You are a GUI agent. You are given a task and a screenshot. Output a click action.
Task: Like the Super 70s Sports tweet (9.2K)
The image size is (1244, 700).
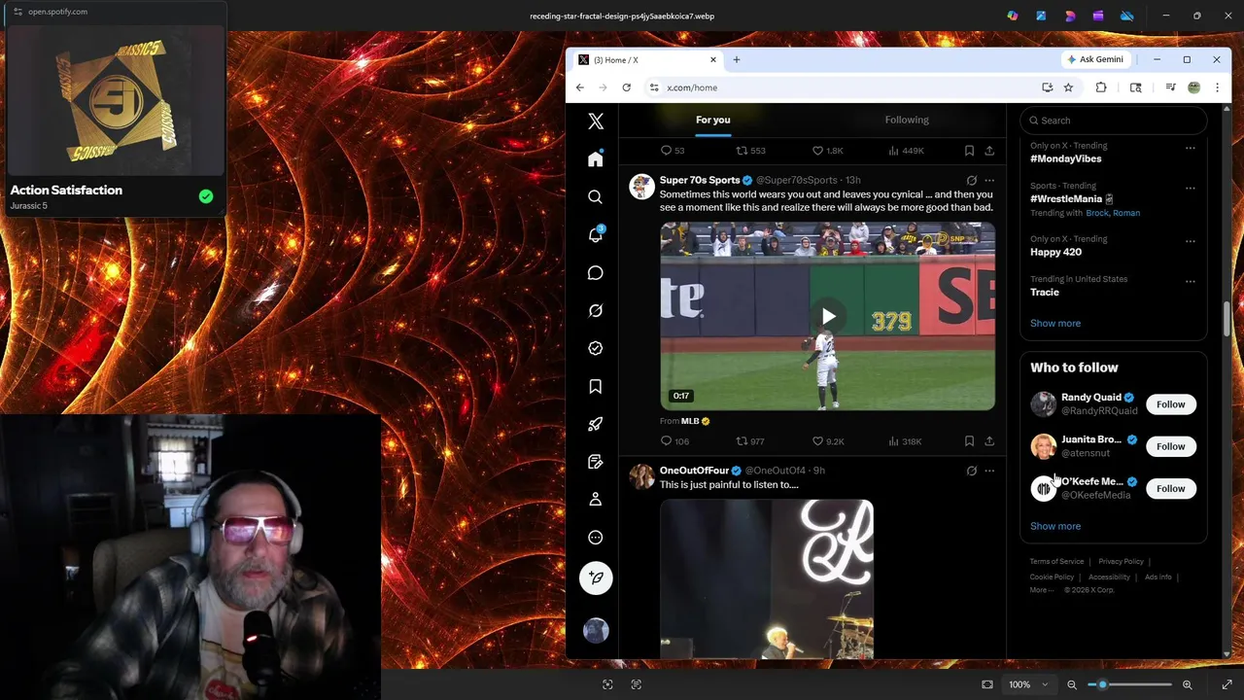828,441
